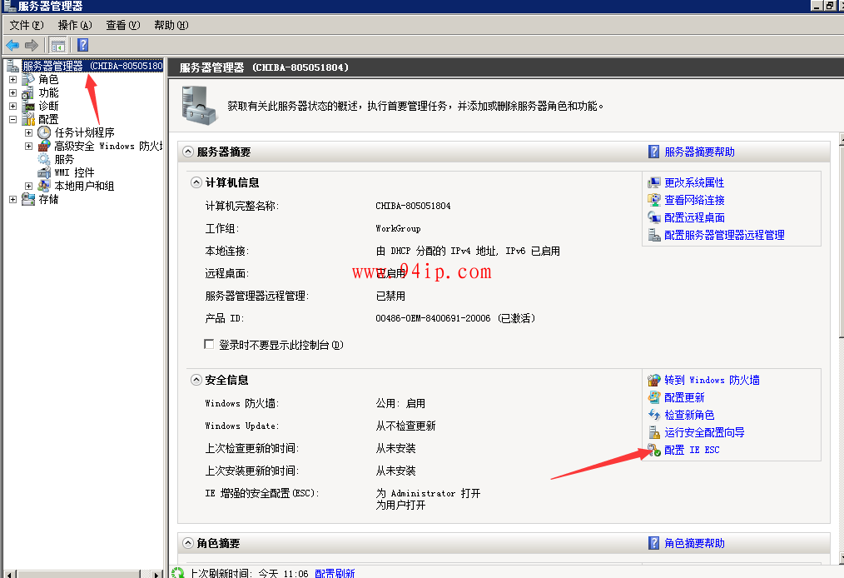Click the 配置更新 icon

click(x=654, y=397)
